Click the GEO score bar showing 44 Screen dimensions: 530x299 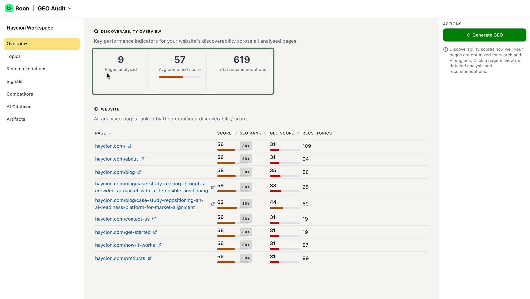click(285, 208)
